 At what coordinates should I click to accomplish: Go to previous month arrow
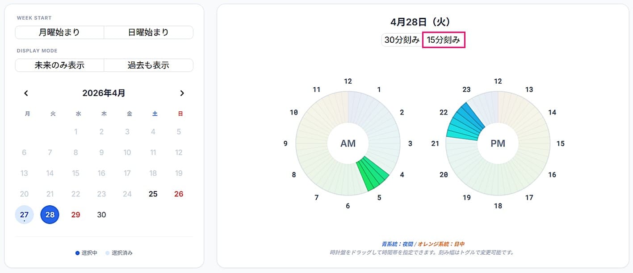(26, 93)
